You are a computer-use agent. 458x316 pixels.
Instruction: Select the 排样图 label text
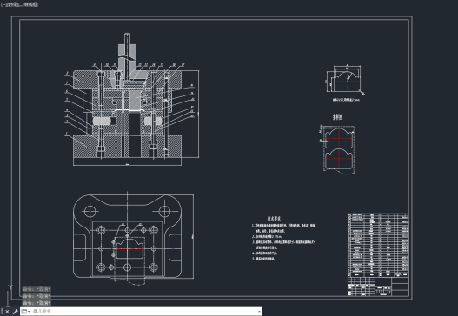point(337,117)
